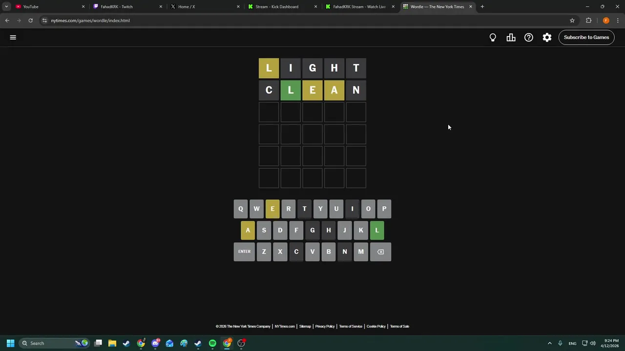Open the Sitemap footer link
This screenshot has width=625, height=351.
[x=305, y=326]
